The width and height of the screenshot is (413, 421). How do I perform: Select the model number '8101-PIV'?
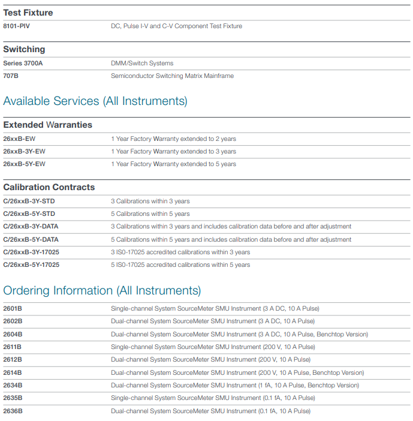coord(16,26)
